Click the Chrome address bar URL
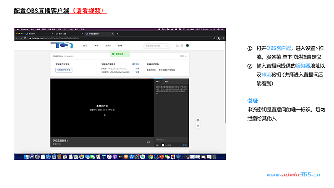Viewport: 334px width, 188px height. (x=55, y=38)
